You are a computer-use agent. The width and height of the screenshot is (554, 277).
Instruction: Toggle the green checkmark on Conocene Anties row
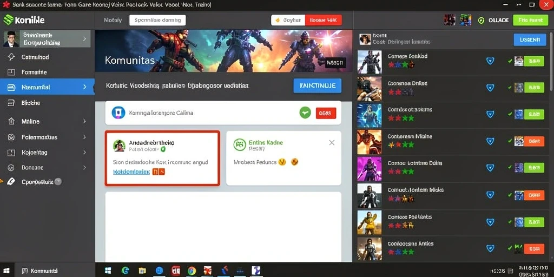click(x=510, y=248)
